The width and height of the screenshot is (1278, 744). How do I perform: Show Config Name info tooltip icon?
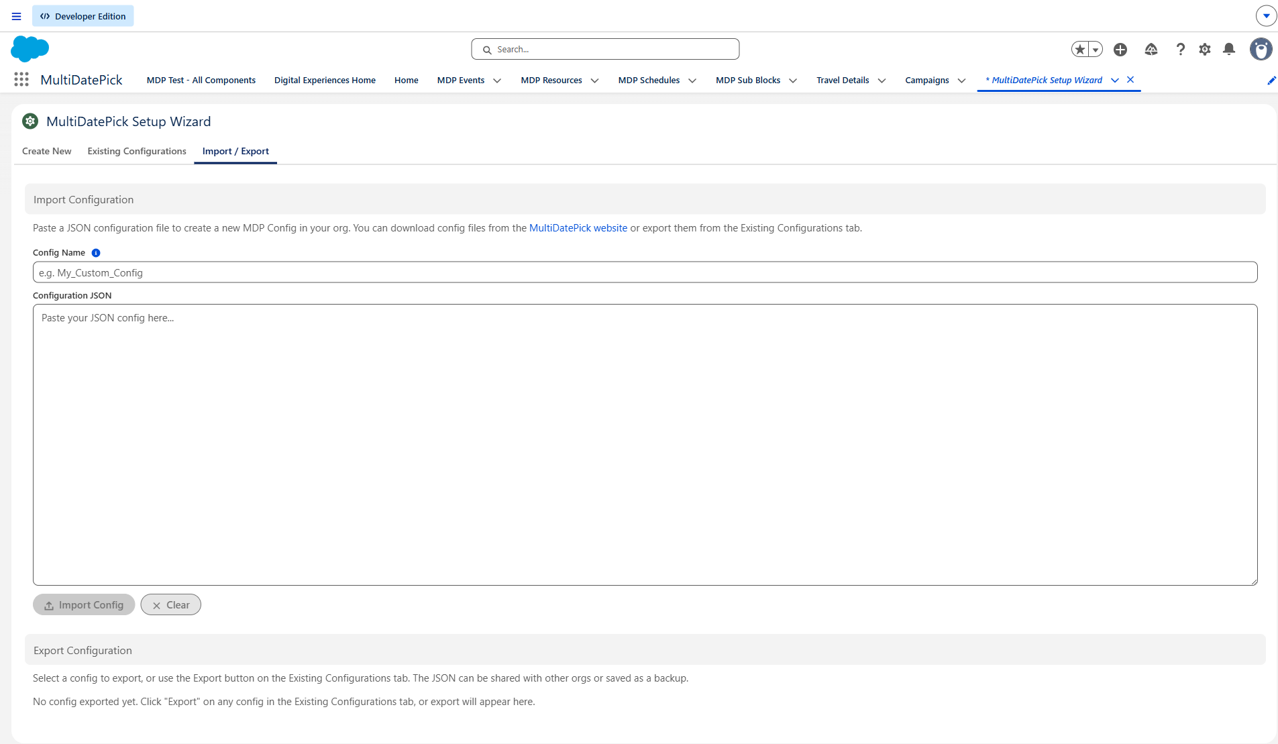[96, 253]
